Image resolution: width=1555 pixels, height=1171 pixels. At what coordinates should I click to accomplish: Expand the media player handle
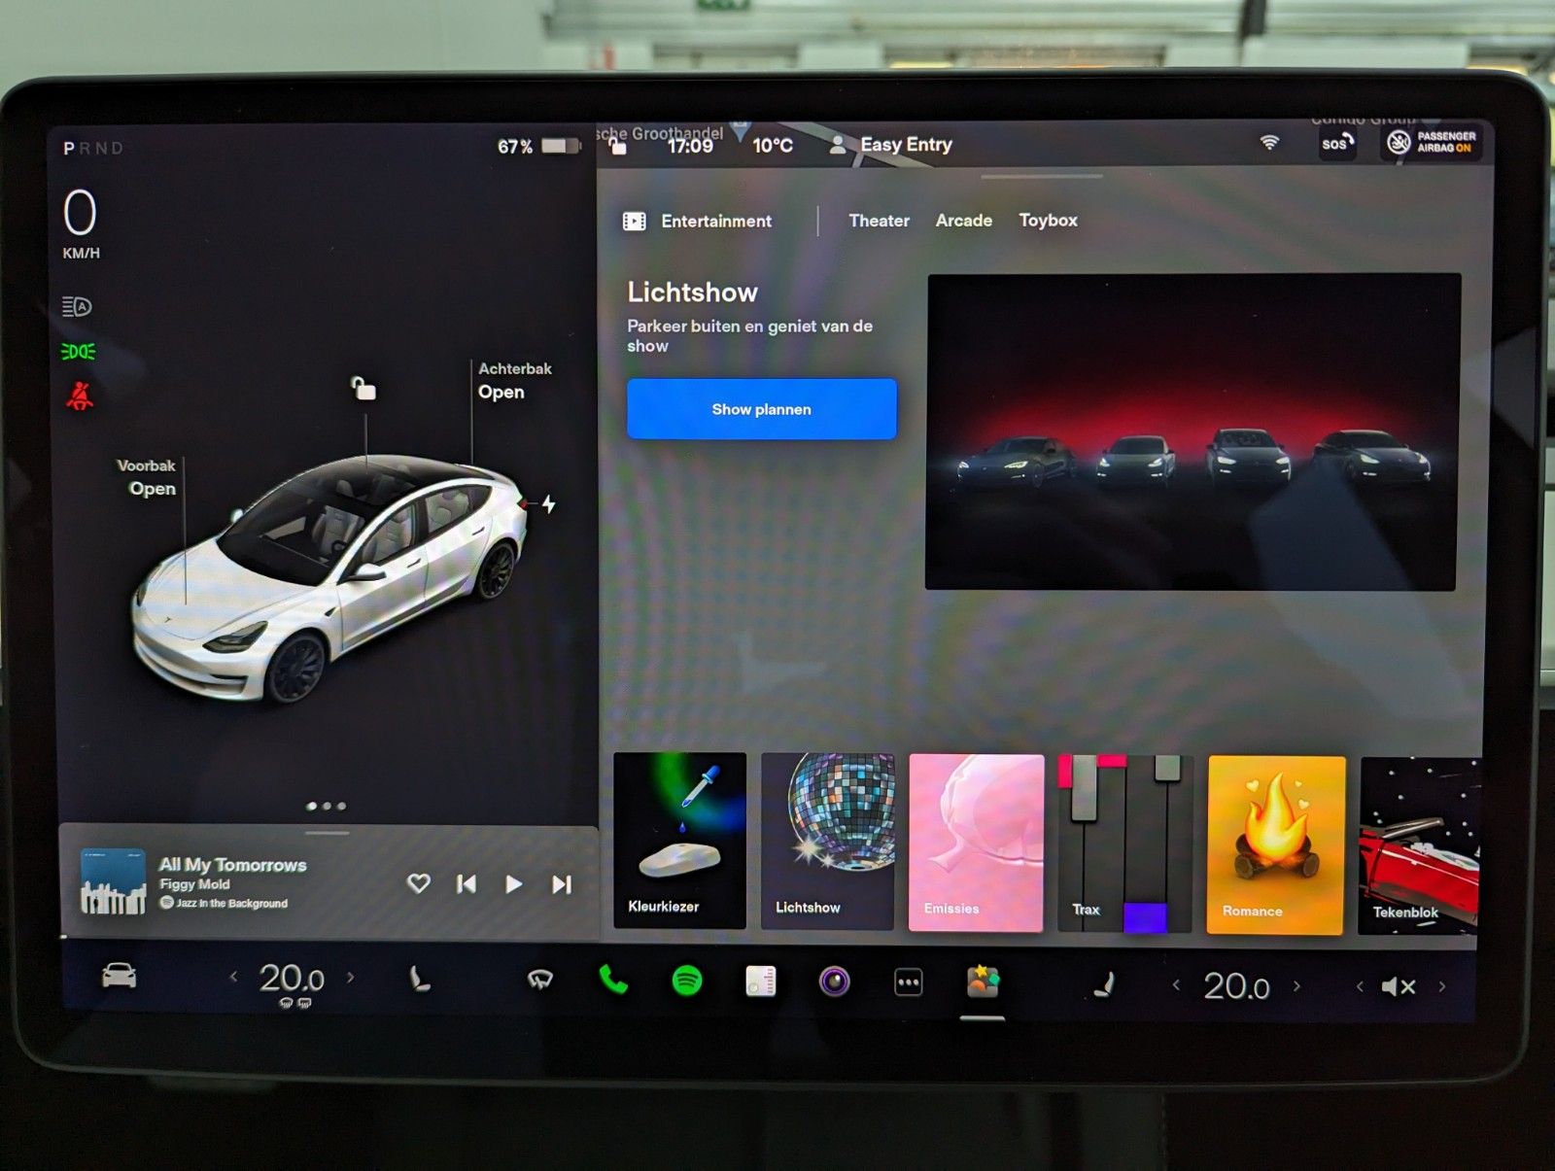click(327, 833)
